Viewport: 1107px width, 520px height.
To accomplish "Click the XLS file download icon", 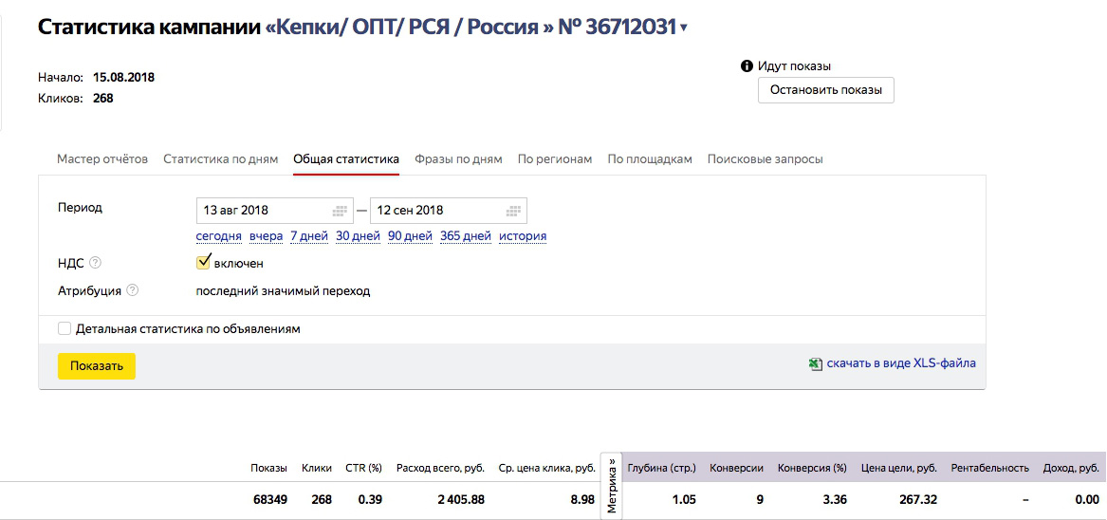I will (815, 363).
